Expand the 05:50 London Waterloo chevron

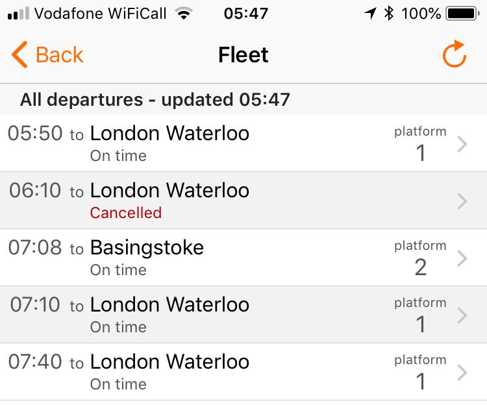pyautogui.click(x=462, y=144)
